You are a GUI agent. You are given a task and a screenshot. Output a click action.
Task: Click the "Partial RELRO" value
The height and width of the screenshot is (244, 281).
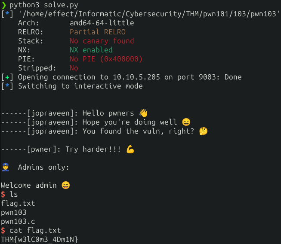98,32
